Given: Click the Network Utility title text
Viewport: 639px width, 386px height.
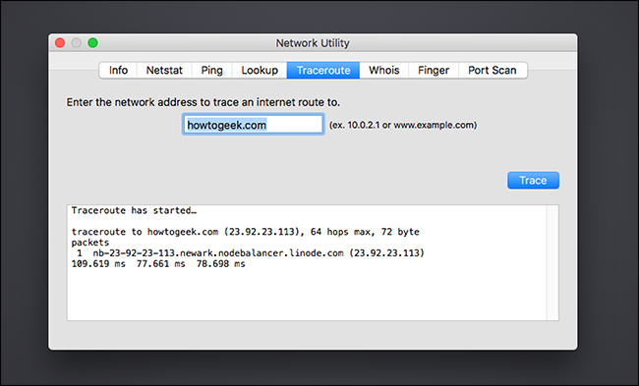Looking at the screenshot, I should click(313, 43).
